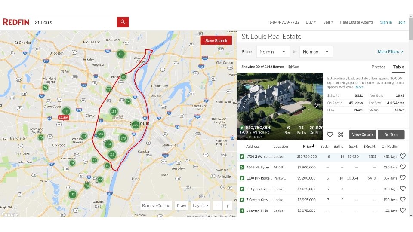
Task: Click the phone number 1-844-759-7732
Action: point(284,22)
